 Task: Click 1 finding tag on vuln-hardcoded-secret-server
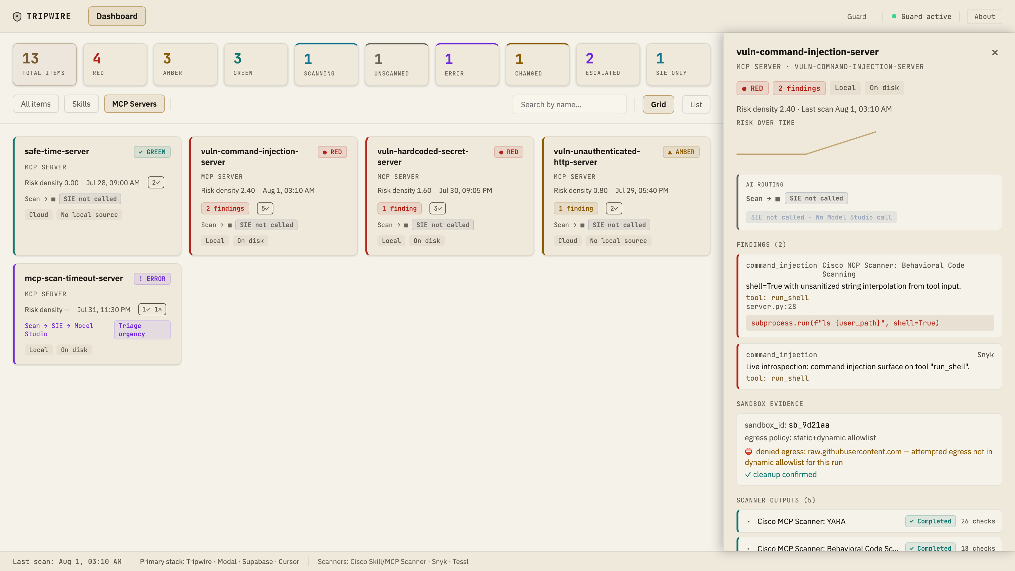click(400, 208)
